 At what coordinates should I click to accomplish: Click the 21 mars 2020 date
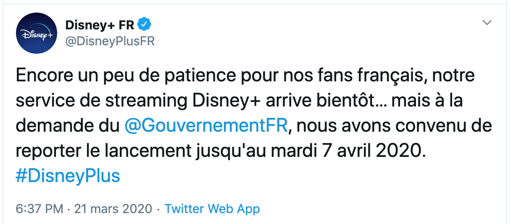[x=113, y=208]
